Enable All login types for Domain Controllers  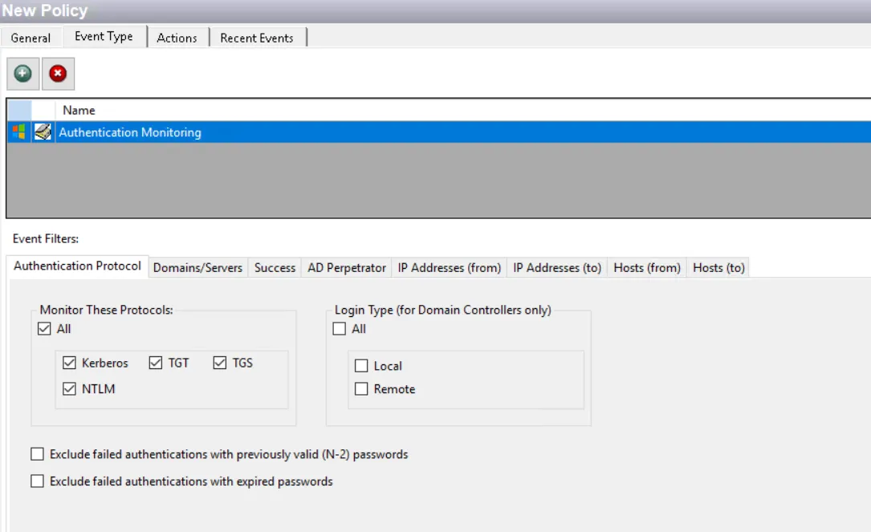point(340,328)
